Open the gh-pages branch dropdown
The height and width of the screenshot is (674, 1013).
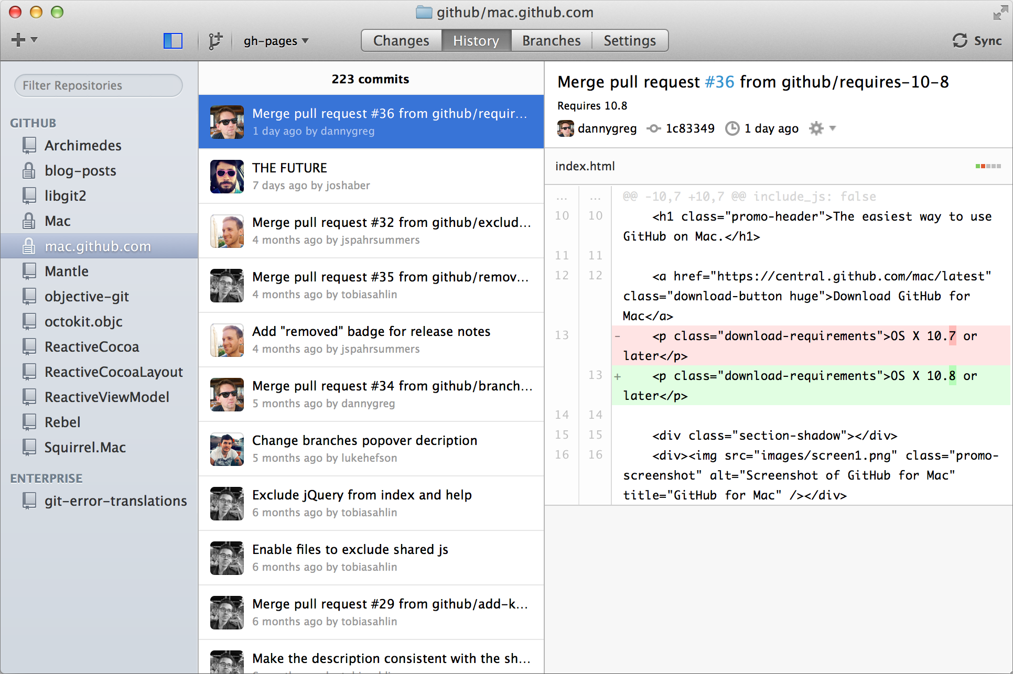pos(276,41)
